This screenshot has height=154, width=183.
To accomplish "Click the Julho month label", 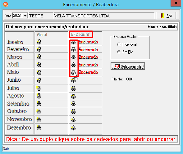I will point(13,88).
